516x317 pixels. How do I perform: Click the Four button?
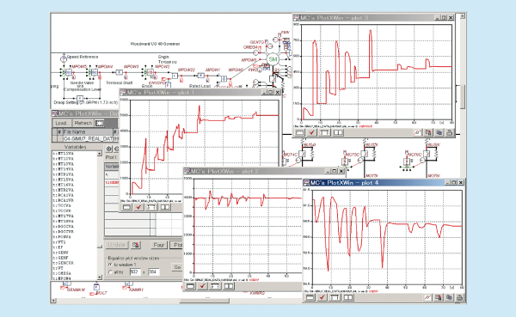159,246
